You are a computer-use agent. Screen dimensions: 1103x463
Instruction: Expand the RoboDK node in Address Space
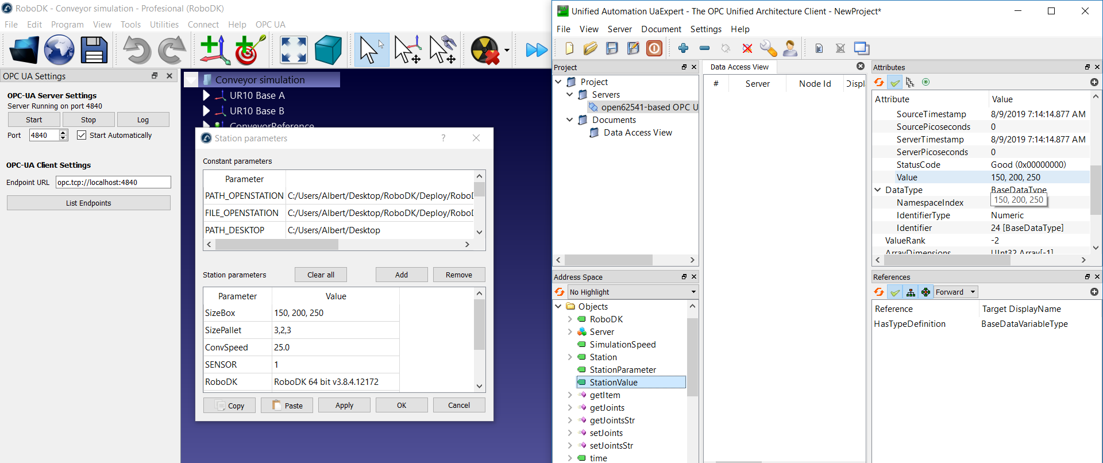coord(569,319)
